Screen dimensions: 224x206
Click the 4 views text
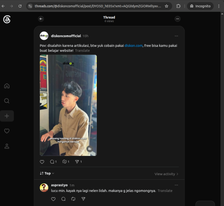[x=109, y=21]
